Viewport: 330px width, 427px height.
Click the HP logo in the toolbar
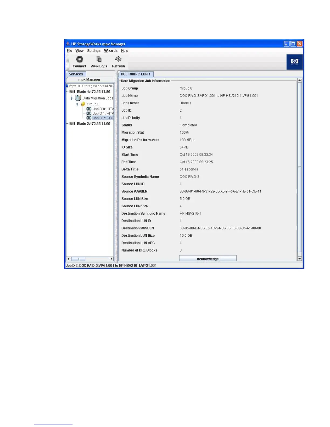(294, 62)
